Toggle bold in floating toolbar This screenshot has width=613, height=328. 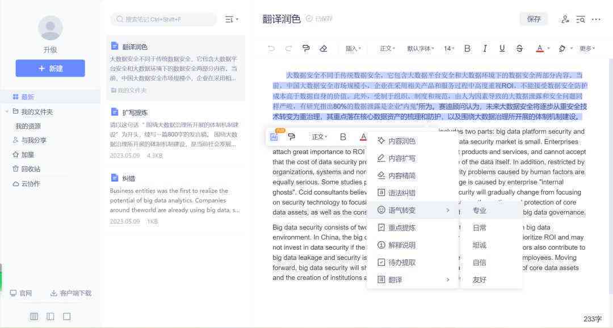tap(343, 136)
